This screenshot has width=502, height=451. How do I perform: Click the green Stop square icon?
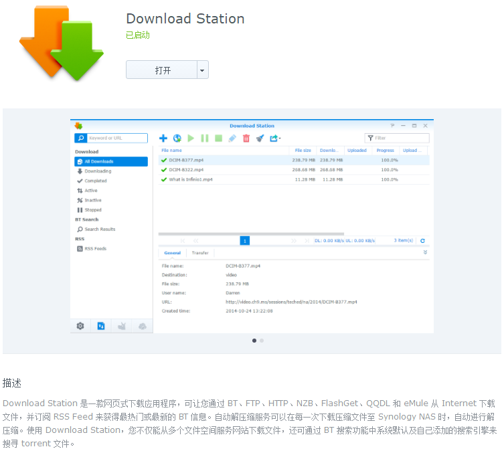[x=219, y=139]
